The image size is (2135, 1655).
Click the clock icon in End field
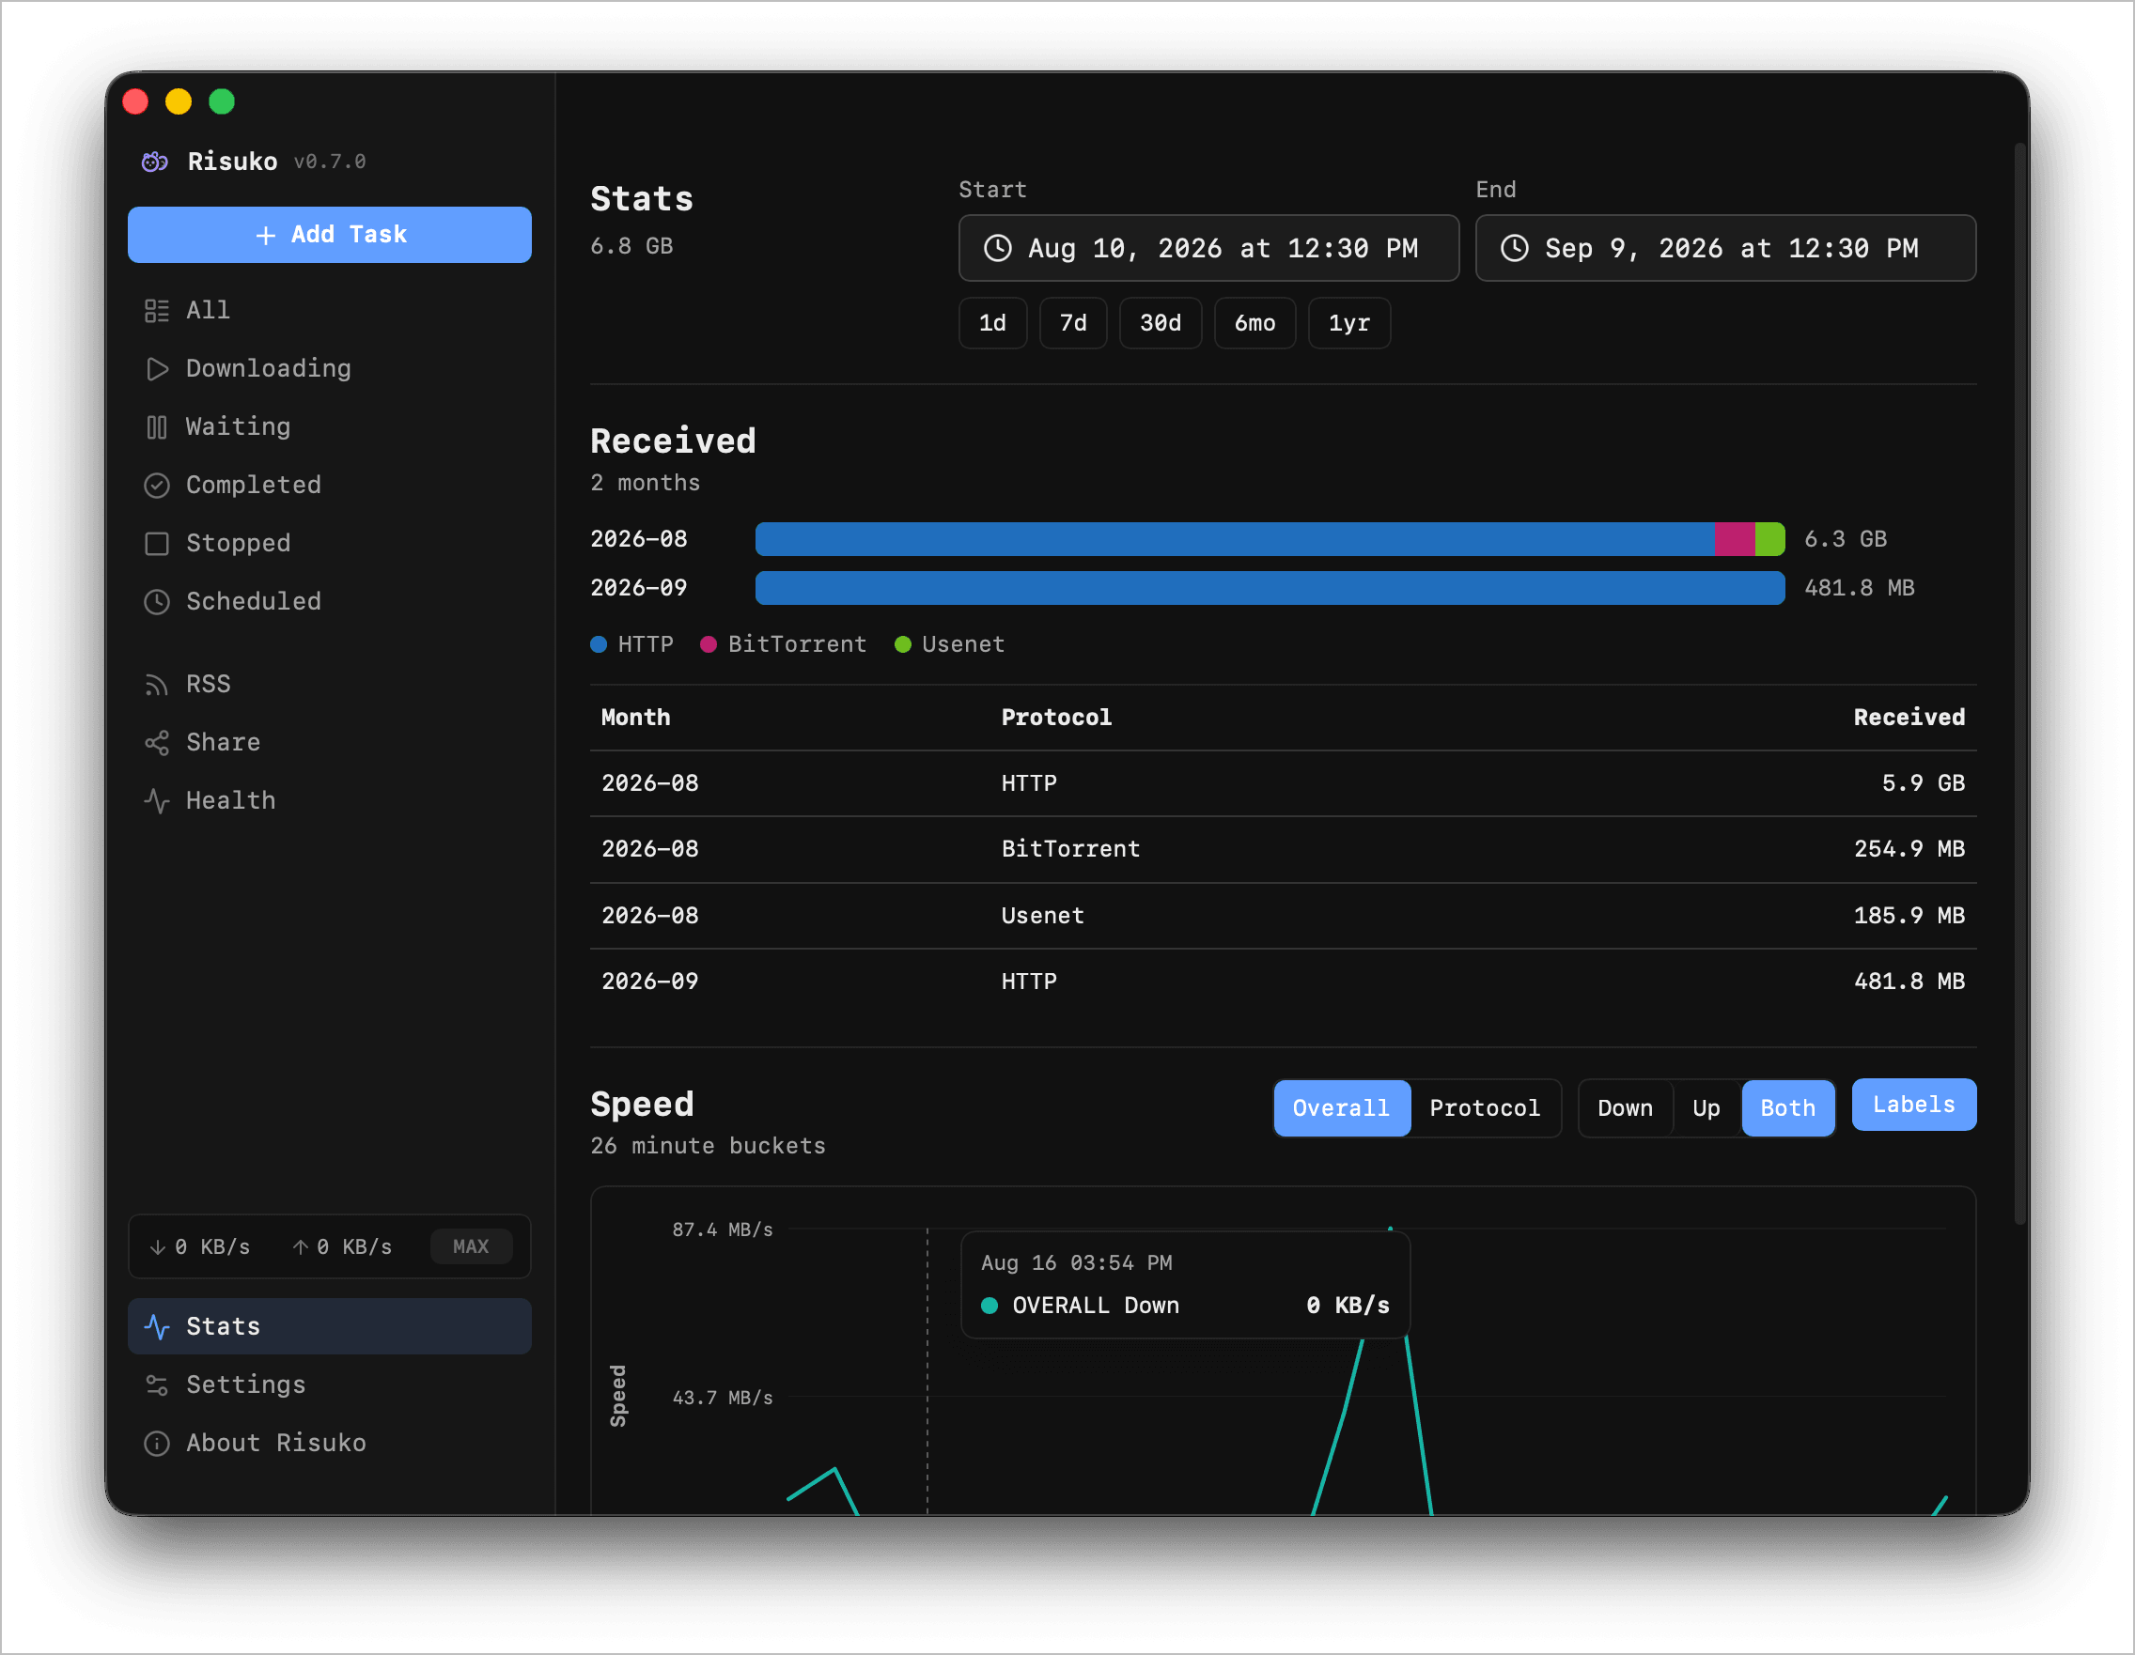tap(1514, 248)
